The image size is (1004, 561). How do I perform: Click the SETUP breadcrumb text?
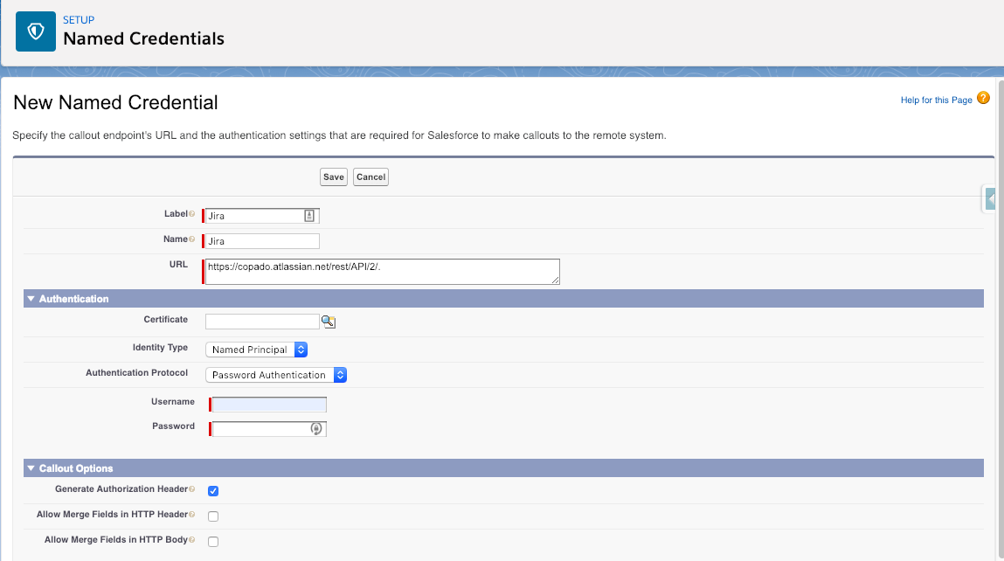(x=79, y=20)
